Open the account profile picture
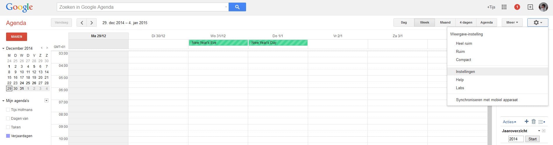Screen dimensions: 553x145 click(x=543, y=7)
